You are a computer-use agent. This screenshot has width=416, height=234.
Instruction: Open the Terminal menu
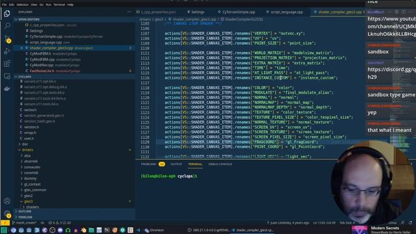coord(59,5)
